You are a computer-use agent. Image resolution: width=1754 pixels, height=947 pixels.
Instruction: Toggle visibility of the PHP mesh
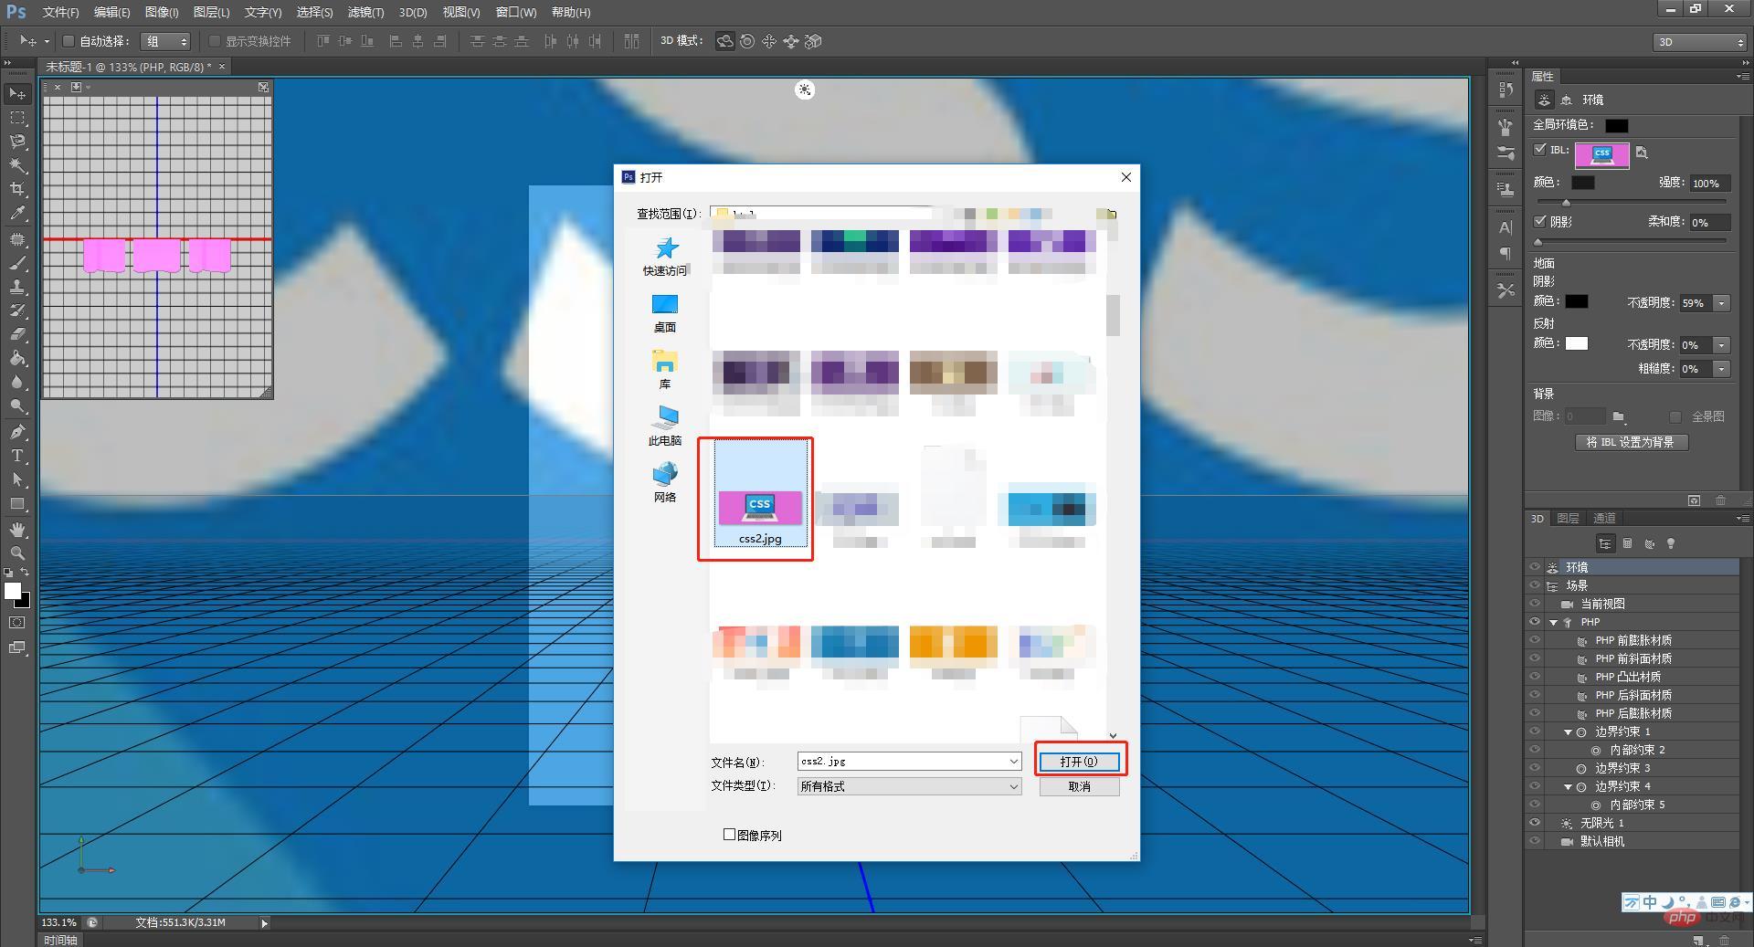coord(1535,622)
